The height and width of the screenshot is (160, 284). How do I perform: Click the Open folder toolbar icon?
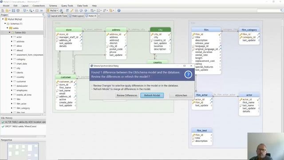[7, 11]
